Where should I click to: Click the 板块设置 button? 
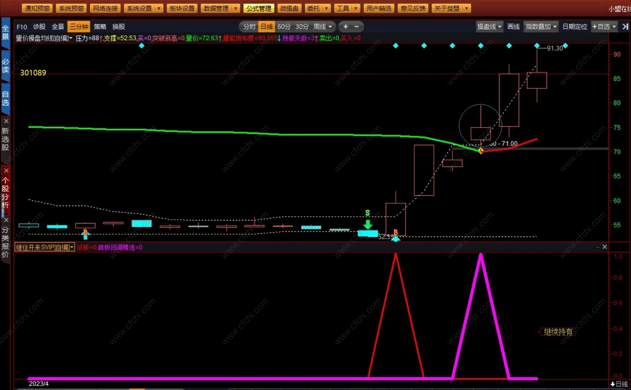182,8
